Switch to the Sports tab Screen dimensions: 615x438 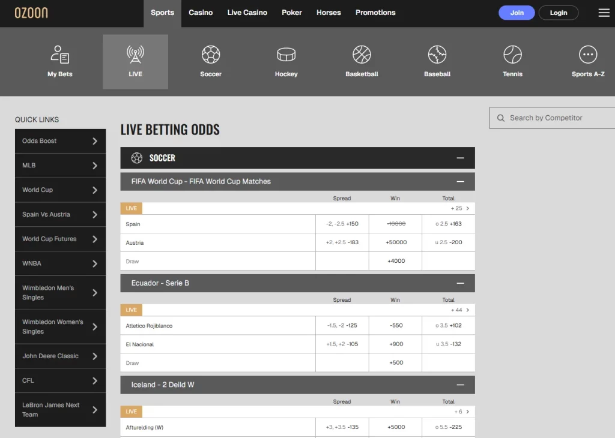tap(162, 13)
